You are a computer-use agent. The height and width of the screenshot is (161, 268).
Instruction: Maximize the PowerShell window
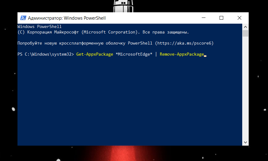[x=221, y=18]
